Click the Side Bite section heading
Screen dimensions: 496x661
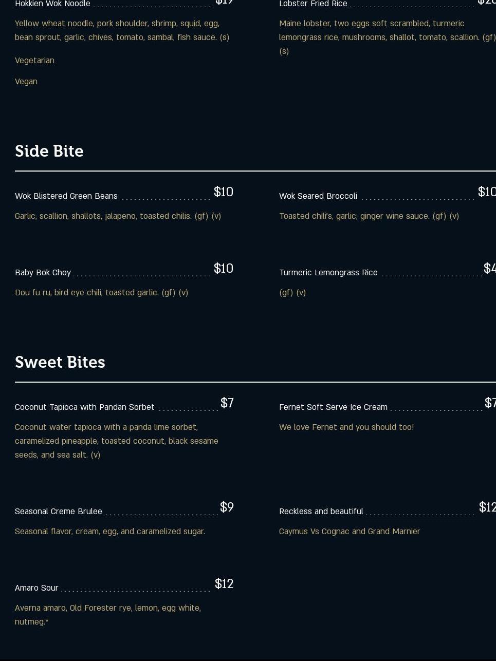click(49, 151)
